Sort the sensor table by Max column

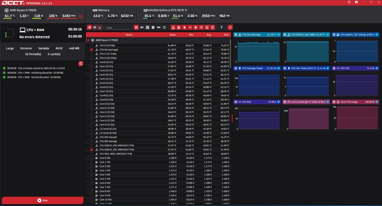[226, 35]
